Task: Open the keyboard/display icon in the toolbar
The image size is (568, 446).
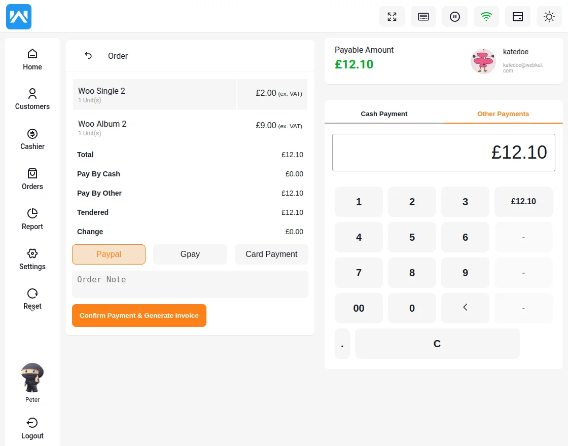Action: (x=423, y=16)
